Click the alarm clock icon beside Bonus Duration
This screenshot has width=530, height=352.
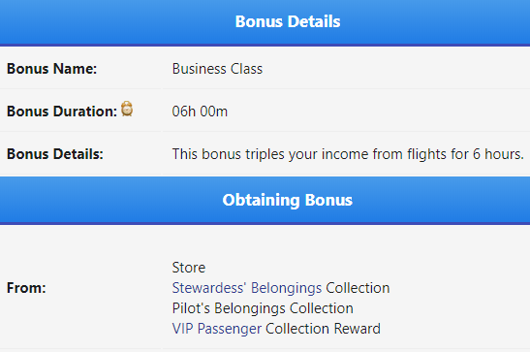(127, 109)
